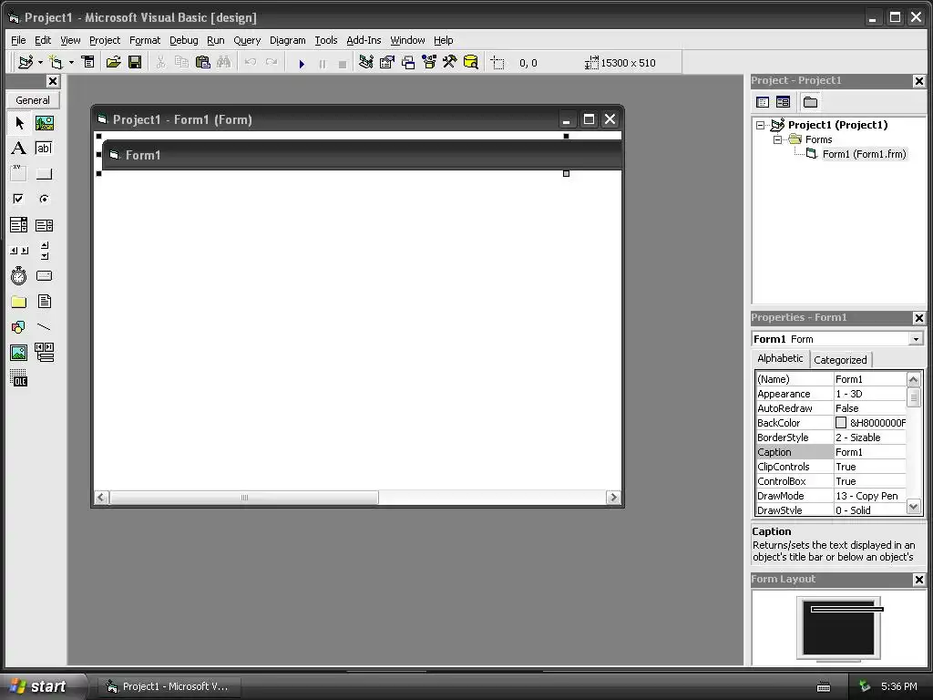
Task: Open Project Explorer from toolbar
Action: 366,63
